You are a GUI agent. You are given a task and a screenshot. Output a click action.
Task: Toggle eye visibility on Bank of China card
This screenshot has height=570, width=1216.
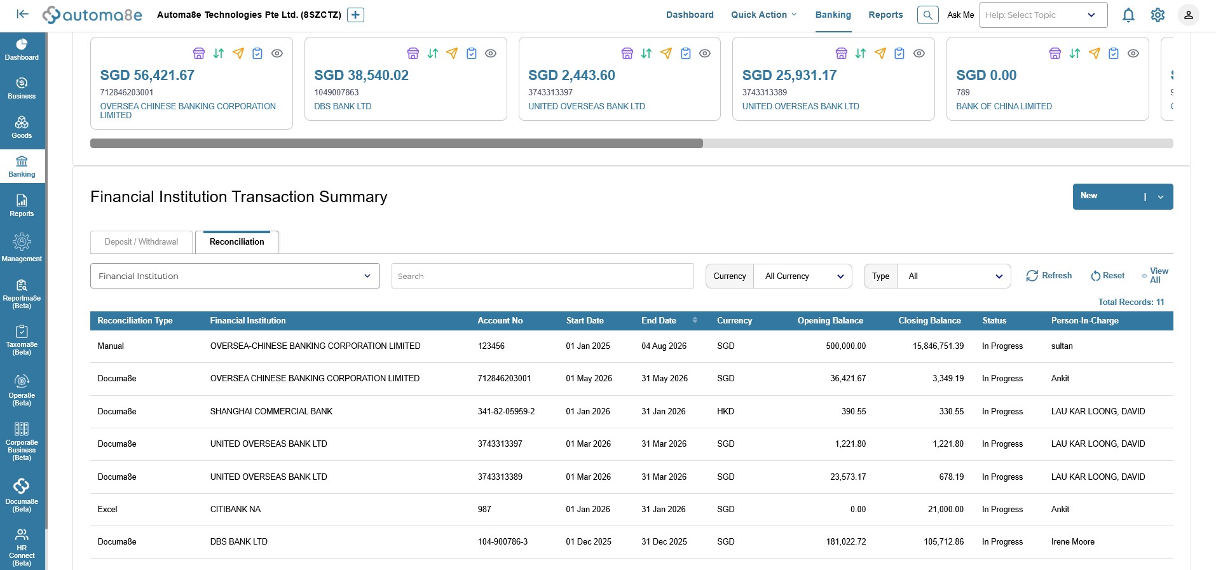tap(1133, 53)
